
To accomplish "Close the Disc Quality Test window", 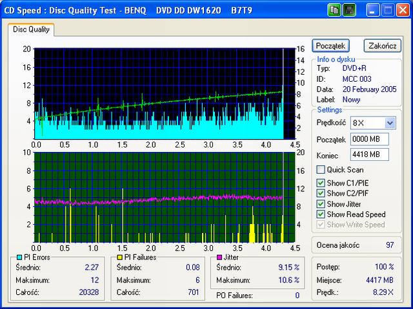I will coord(403,10).
